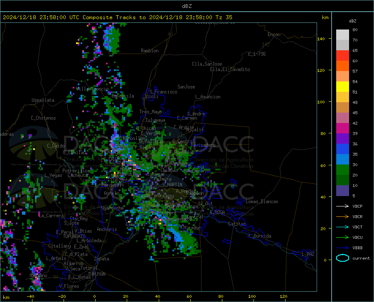Click the '120' tick on bottom axis
Screen dimensions: 374x302
click(283, 296)
